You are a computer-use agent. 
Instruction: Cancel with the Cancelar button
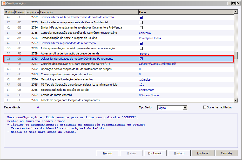(x=227, y=153)
